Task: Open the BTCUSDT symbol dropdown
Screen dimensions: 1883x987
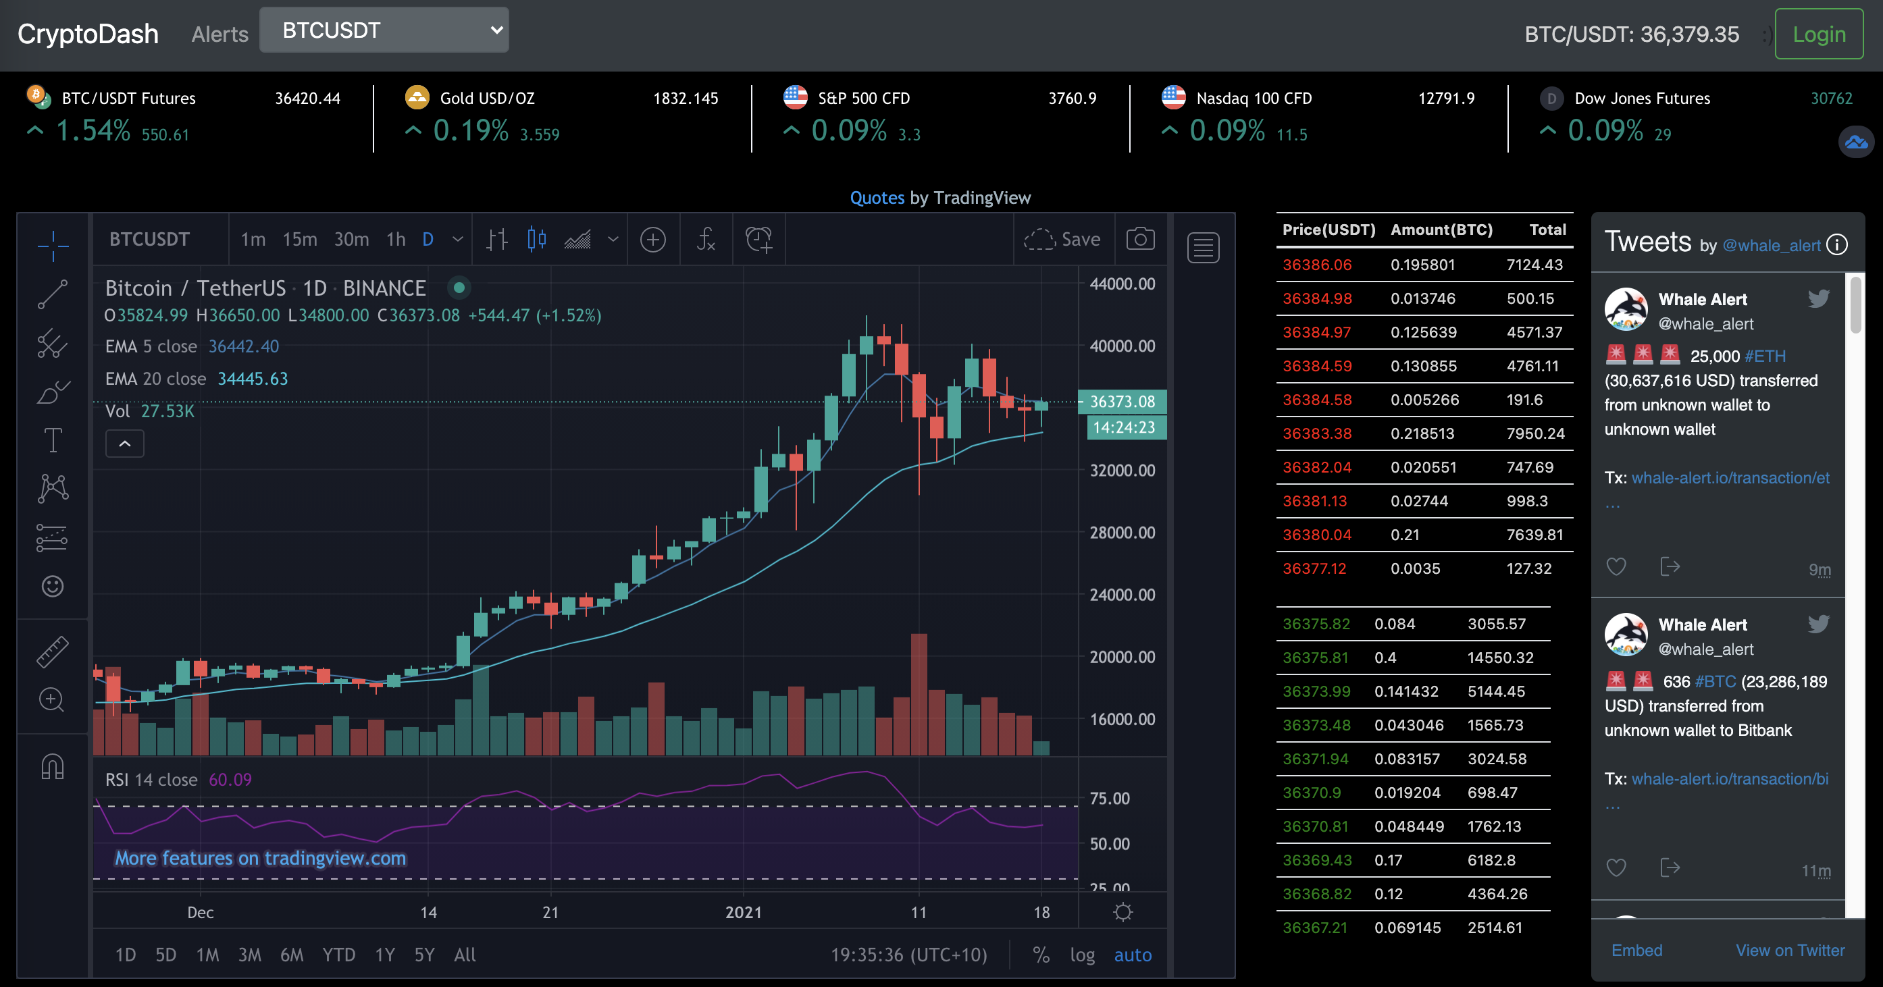Action: pos(384,30)
